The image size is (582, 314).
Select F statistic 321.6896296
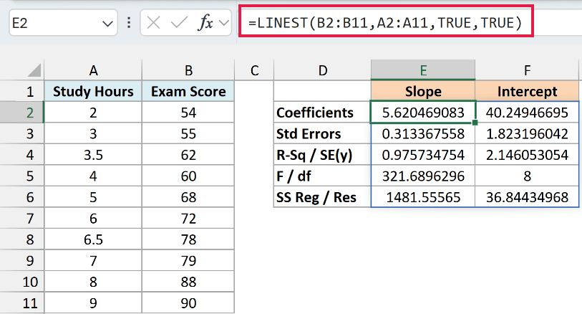click(x=423, y=176)
